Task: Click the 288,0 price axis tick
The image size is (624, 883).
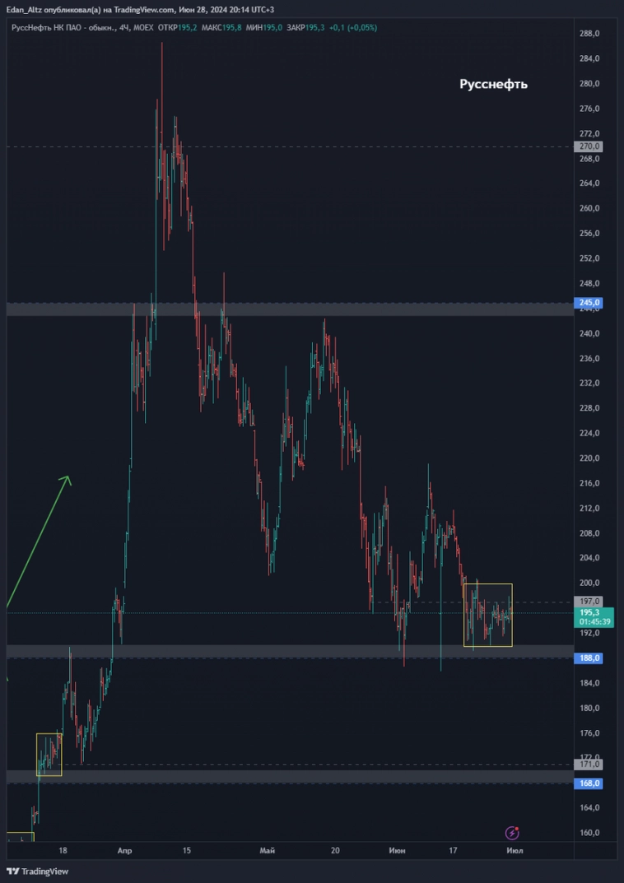Action: (x=588, y=34)
